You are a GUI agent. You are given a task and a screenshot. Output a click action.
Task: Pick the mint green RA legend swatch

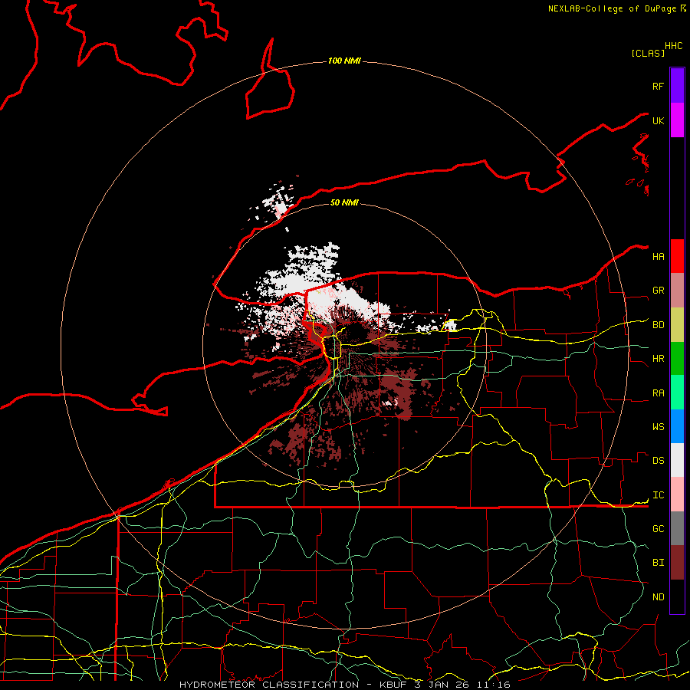coord(677,393)
